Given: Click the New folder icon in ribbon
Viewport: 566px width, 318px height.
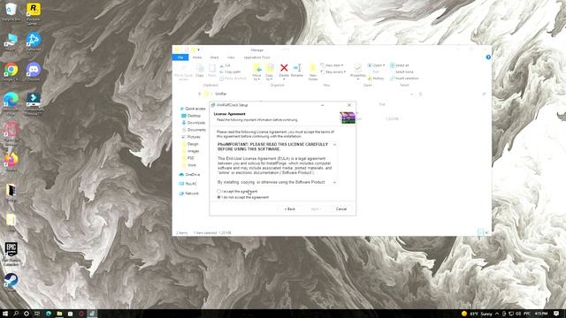Looking at the screenshot, I should 313,72.
